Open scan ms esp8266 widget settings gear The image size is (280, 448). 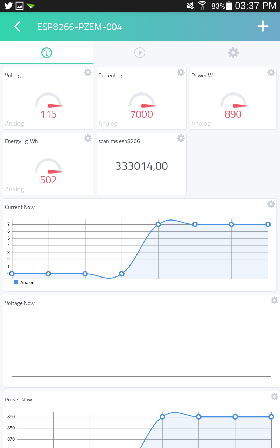(x=181, y=138)
